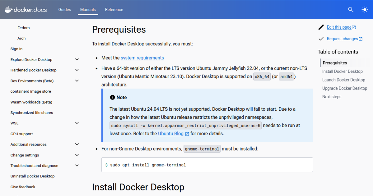Expand Dev Environments (Beta) chevron
Screen dimensions: 373x196
click(x=77, y=81)
